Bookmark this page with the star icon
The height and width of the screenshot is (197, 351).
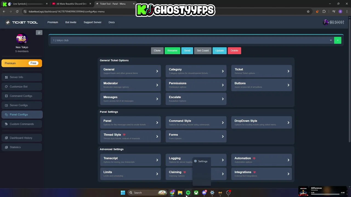[308, 11]
